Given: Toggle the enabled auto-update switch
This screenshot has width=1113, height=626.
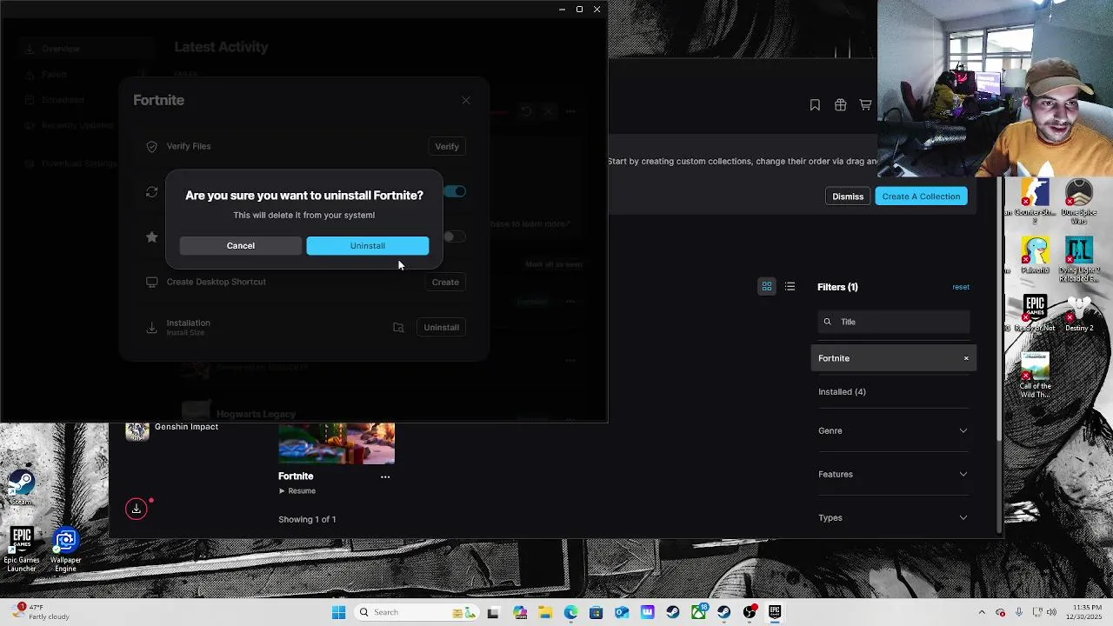Looking at the screenshot, I should tap(455, 191).
